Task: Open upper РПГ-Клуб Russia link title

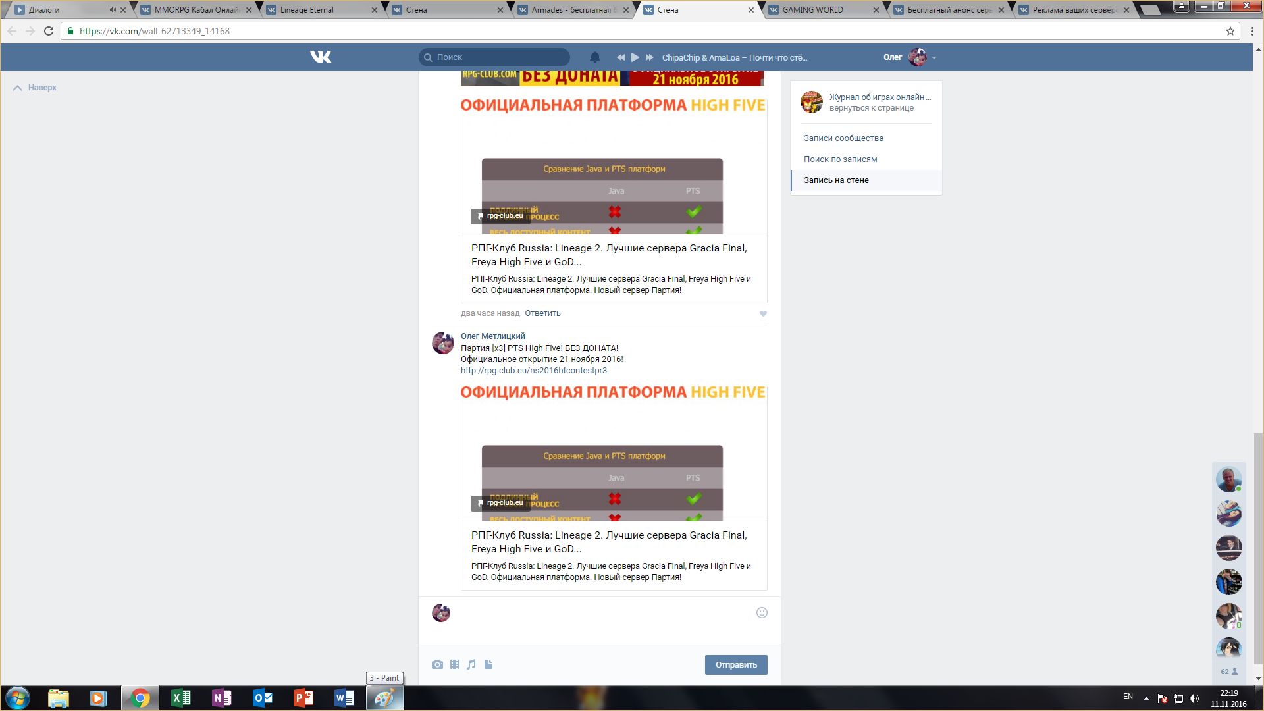Action: click(609, 255)
